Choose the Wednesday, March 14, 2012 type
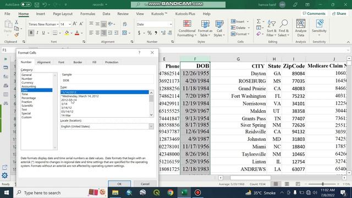 click(80, 96)
